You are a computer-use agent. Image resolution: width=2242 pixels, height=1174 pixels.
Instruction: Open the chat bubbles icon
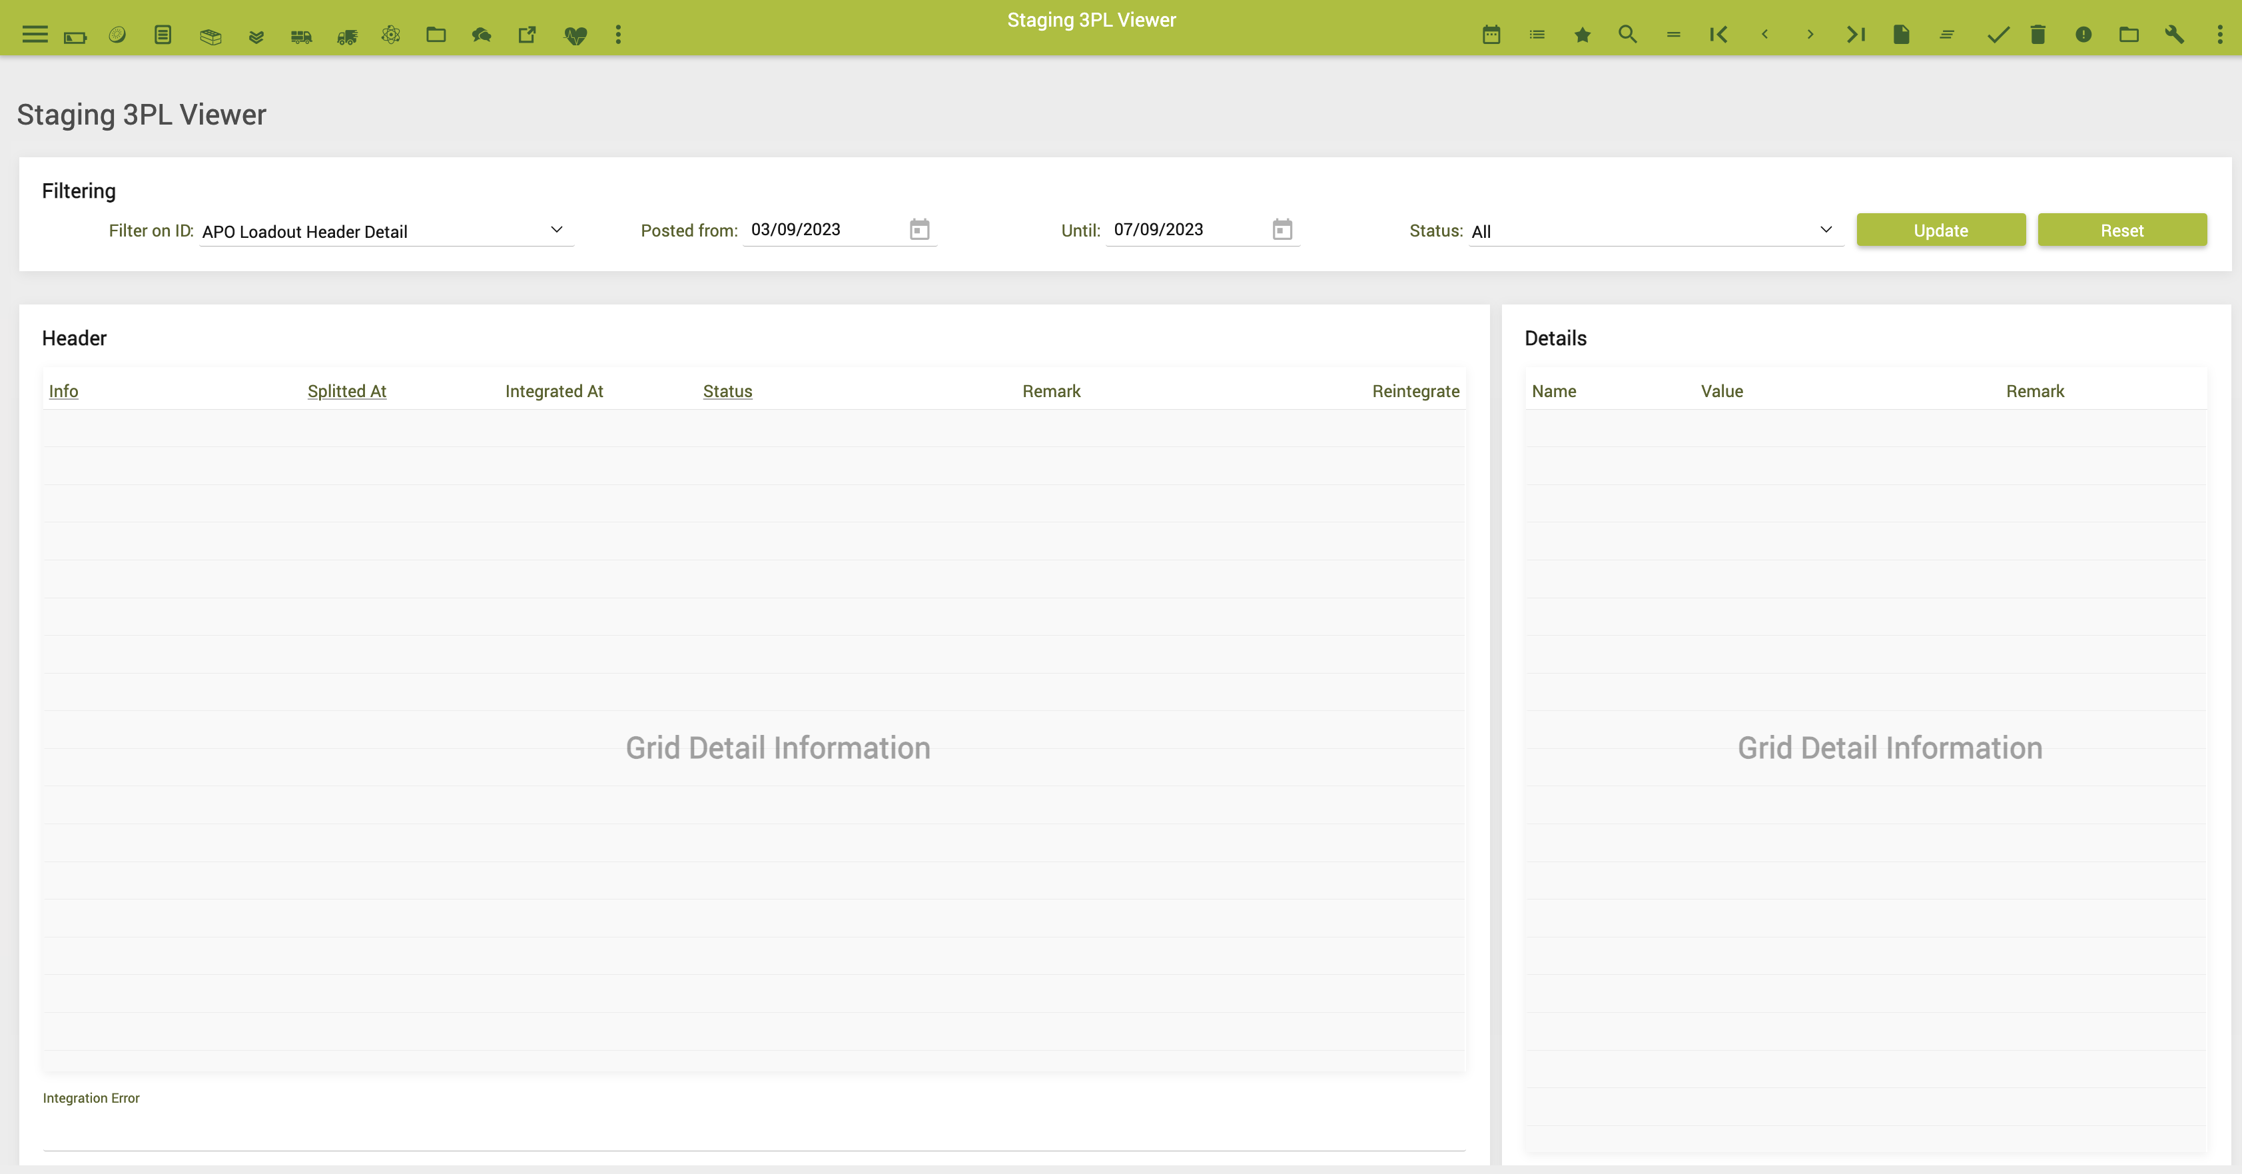(x=482, y=35)
